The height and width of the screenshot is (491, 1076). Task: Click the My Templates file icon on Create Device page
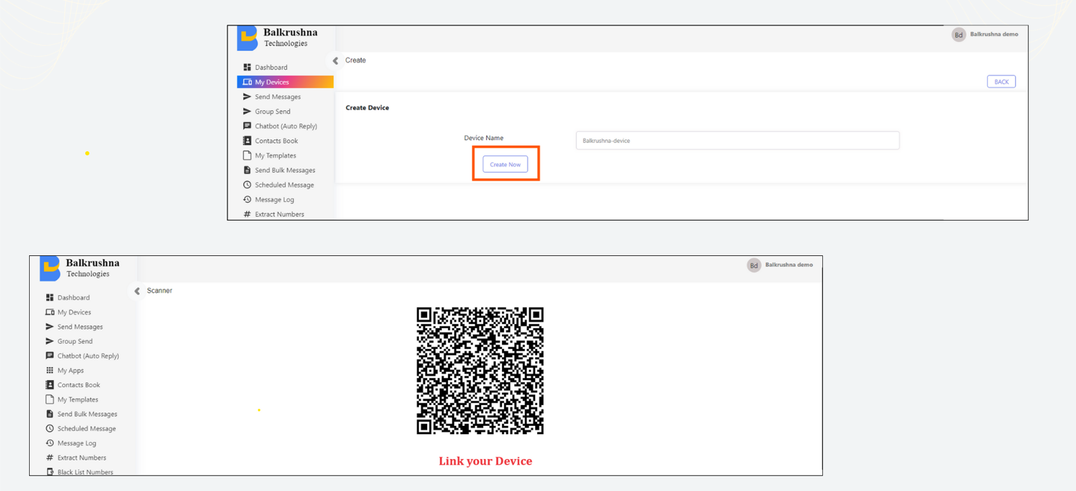[247, 155]
